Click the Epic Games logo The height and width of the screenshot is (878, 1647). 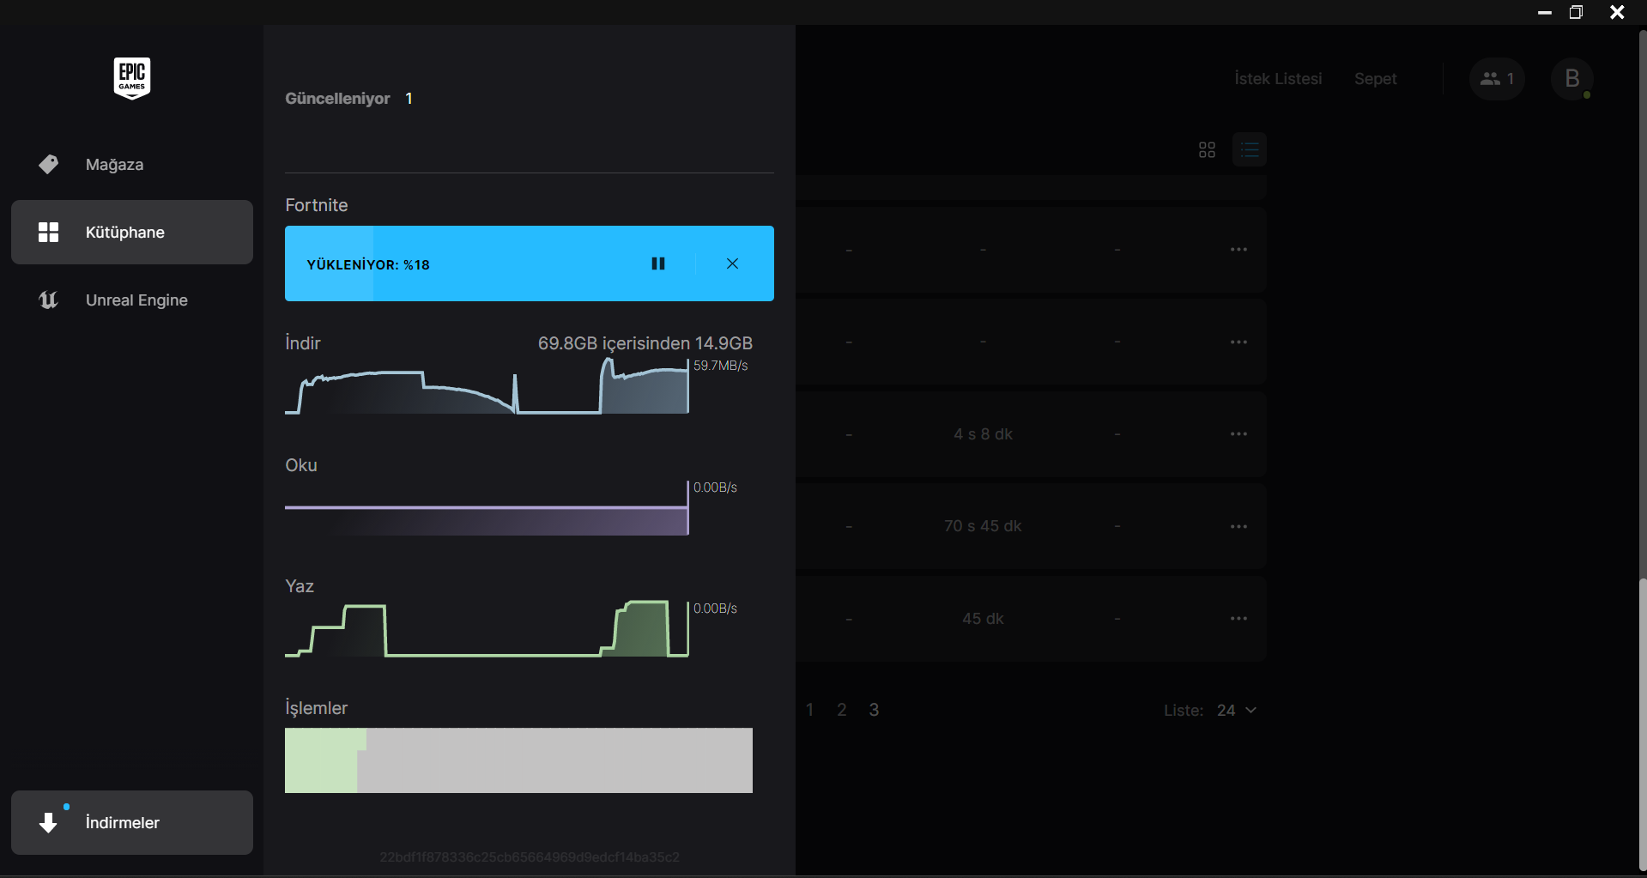[x=132, y=78]
